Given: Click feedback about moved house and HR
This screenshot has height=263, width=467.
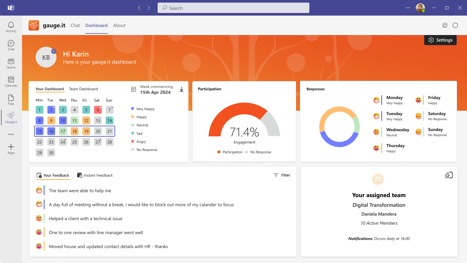Looking at the screenshot, I should (x=108, y=246).
